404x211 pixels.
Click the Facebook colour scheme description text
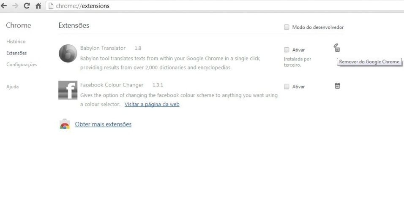[x=179, y=100]
